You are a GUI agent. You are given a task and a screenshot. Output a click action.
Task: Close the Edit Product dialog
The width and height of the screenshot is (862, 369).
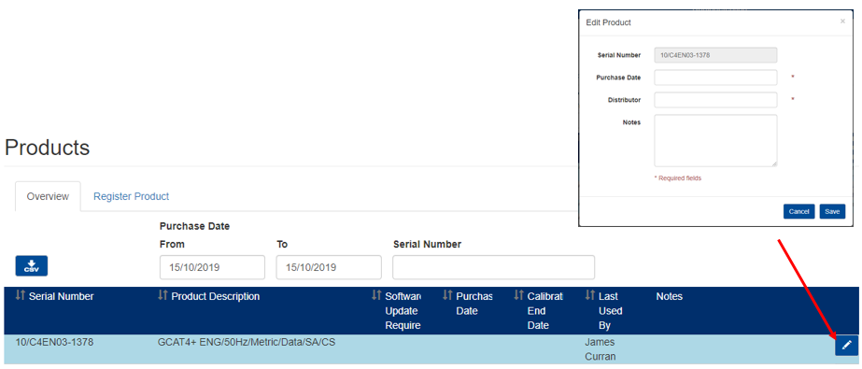pos(842,21)
